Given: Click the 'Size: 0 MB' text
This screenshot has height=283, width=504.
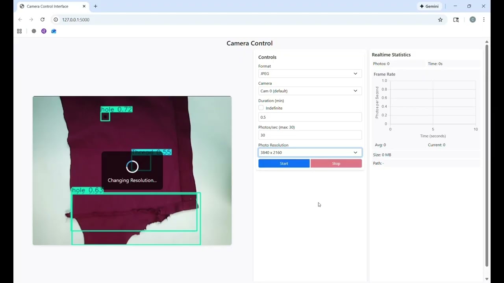Looking at the screenshot, I should click(382, 155).
